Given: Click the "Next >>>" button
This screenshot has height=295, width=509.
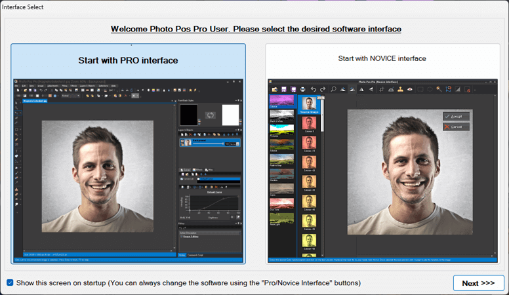Looking at the screenshot, I should tap(478, 283).
